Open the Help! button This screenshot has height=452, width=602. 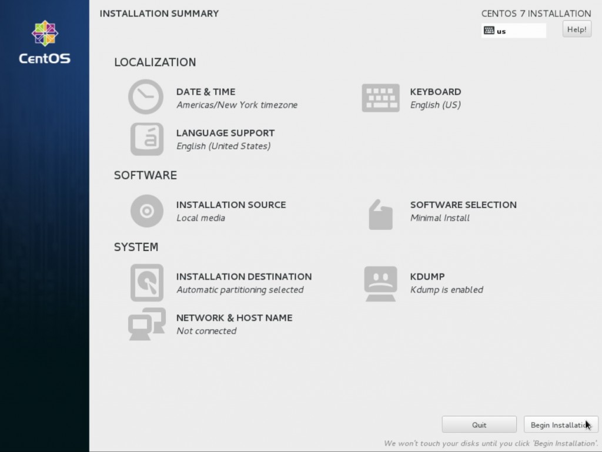click(x=577, y=29)
